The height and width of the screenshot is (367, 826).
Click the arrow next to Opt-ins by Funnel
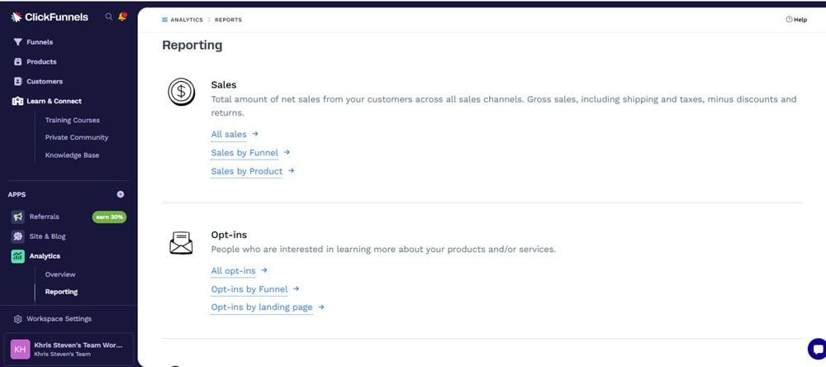296,288
